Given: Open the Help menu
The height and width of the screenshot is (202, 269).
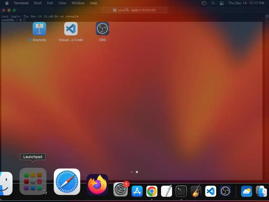Looking at the screenshot, I should [94, 3].
